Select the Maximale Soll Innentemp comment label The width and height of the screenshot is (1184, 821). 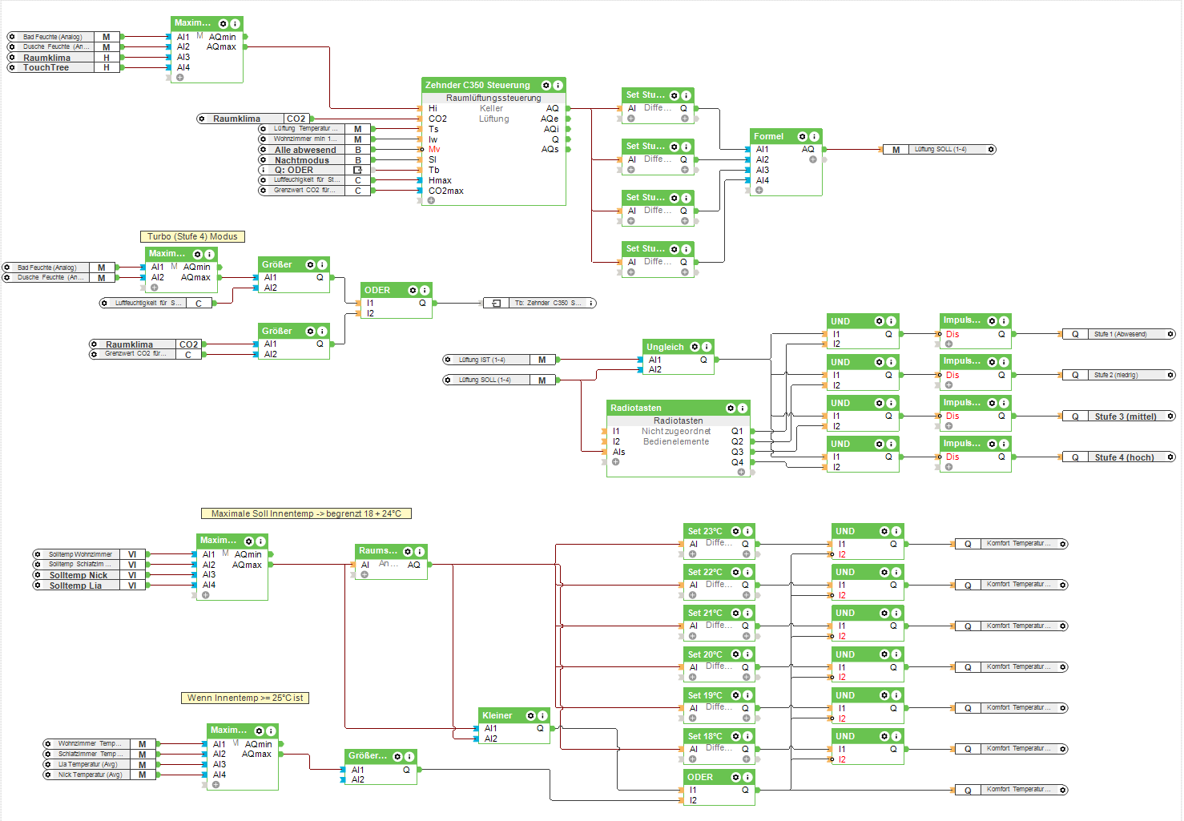click(x=306, y=513)
